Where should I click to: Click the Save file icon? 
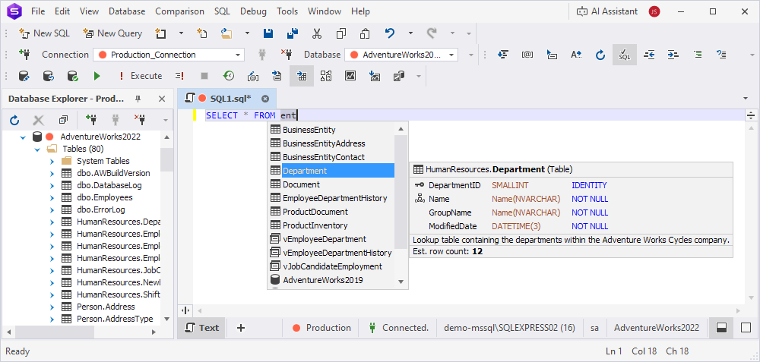[268, 33]
